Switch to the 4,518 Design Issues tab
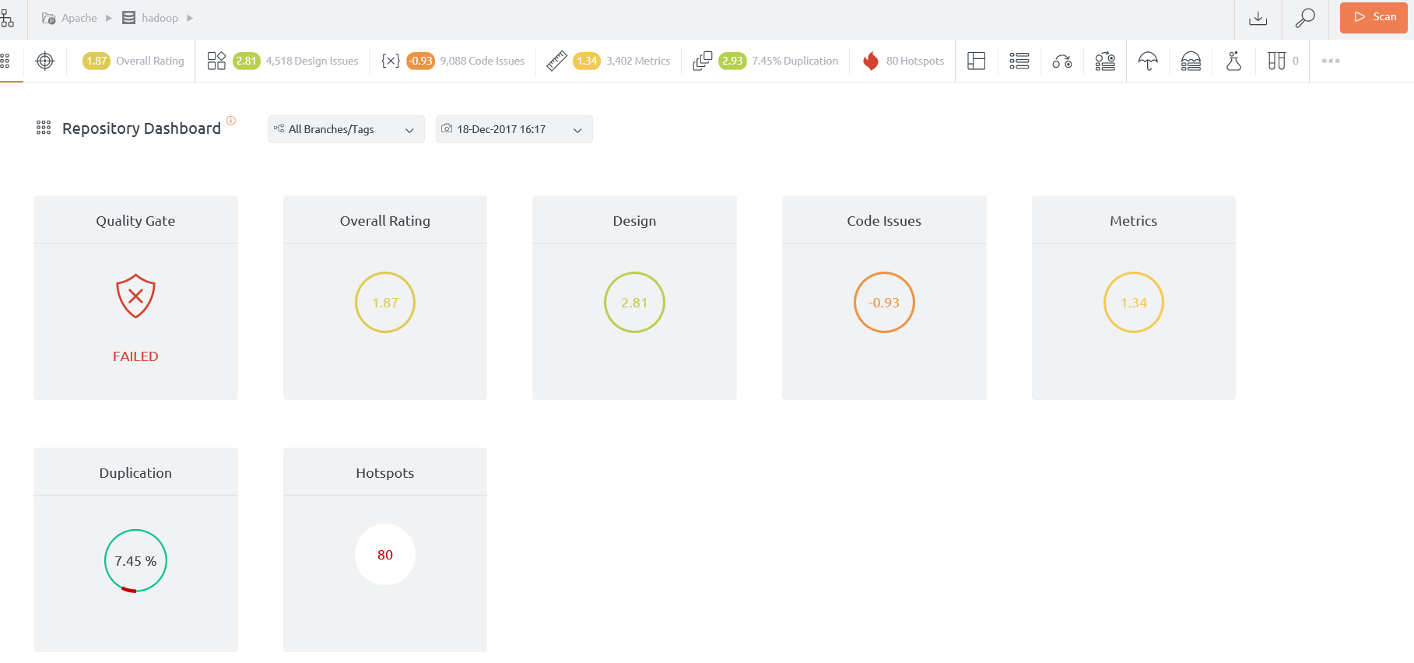 [283, 61]
